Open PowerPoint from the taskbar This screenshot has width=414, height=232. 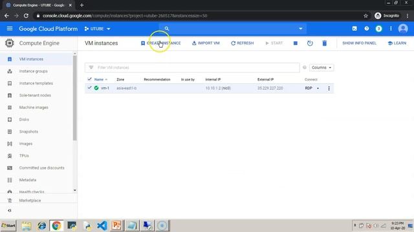tap(116, 226)
